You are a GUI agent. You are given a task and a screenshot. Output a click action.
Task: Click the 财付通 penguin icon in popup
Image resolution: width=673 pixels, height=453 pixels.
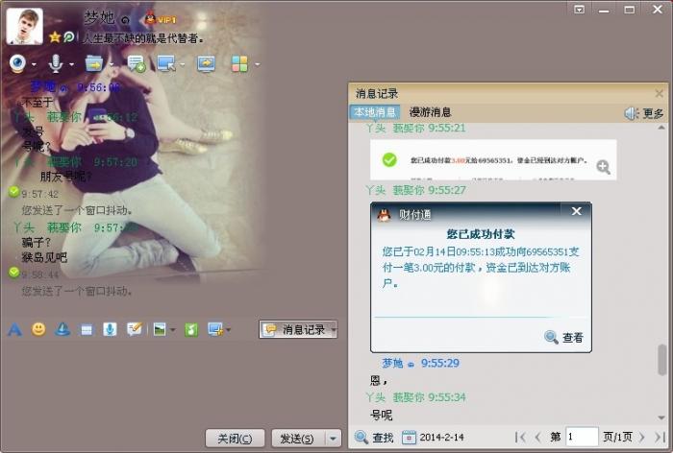point(385,214)
